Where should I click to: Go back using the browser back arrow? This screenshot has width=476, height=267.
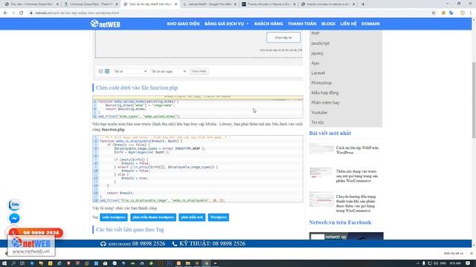tap(5, 13)
